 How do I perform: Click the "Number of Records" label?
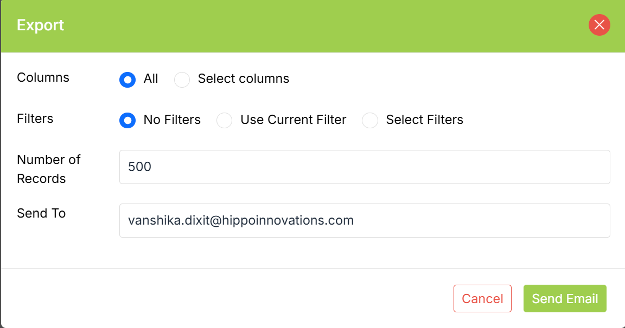(48, 169)
